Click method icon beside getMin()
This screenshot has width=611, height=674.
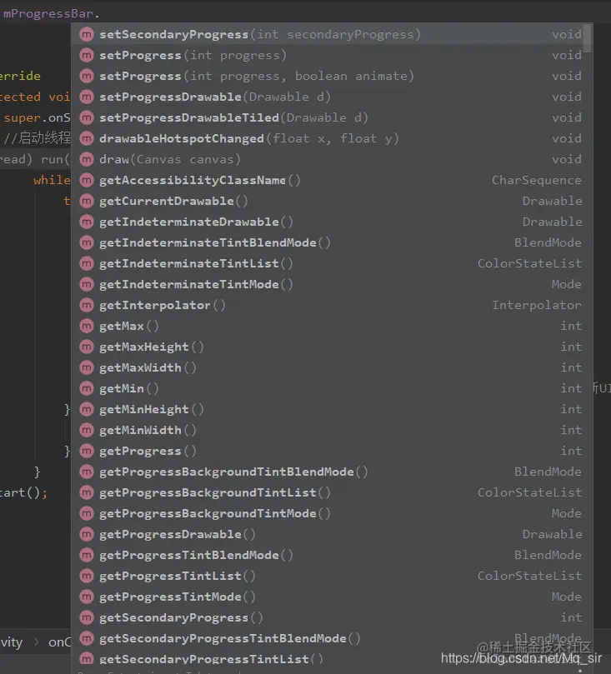point(87,388)
